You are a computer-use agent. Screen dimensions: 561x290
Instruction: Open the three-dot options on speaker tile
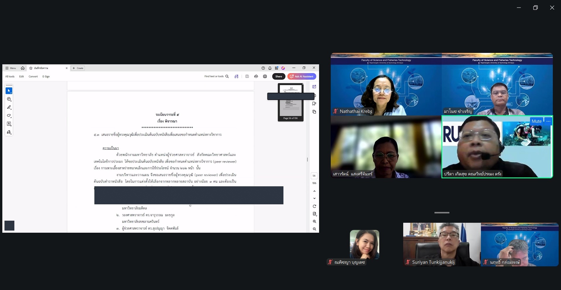(x=548, y=121)
